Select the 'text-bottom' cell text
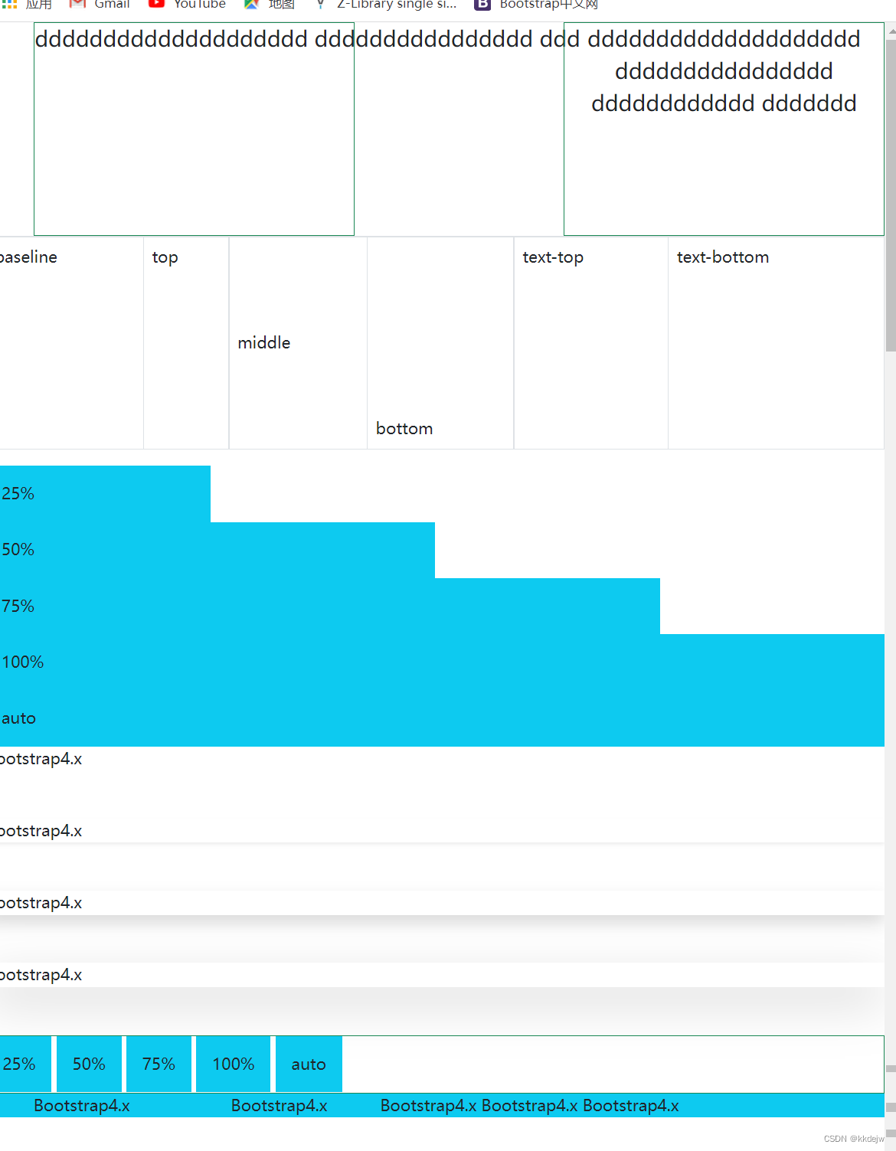The height and width of the screenshot is (1151, 896). point(723,257)
